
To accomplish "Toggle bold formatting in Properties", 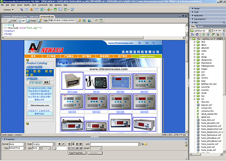I will coord(60,144).
